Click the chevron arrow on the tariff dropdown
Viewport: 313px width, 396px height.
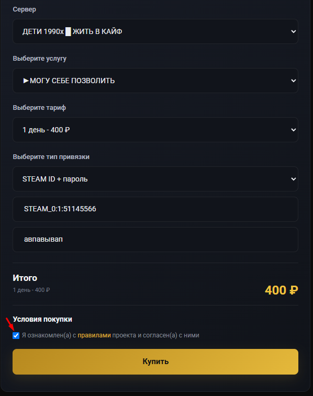click(293, 130)
